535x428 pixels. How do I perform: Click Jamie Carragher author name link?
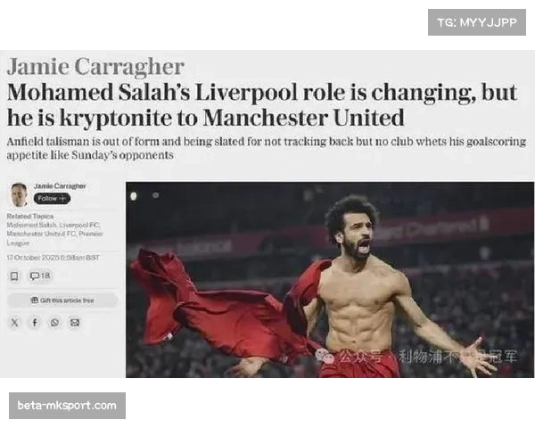click(60, 186)
